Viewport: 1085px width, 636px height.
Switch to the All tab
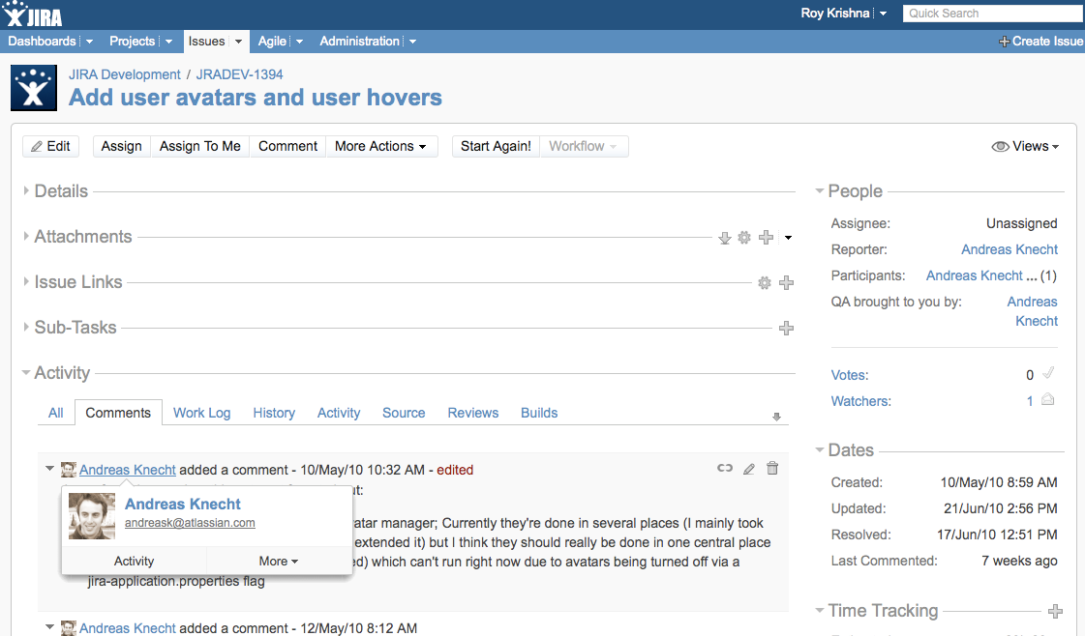tap(56, 413)
